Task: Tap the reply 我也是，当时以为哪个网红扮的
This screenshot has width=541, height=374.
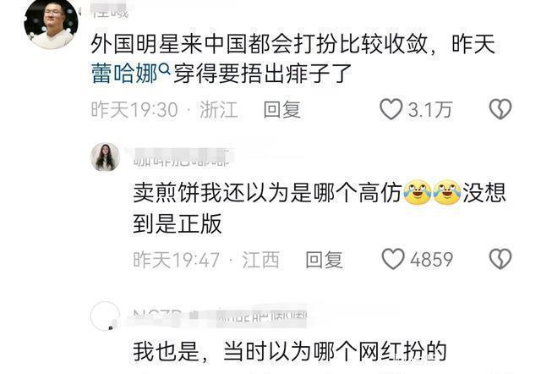Action: pyautogui.click(x=290, y=351)
